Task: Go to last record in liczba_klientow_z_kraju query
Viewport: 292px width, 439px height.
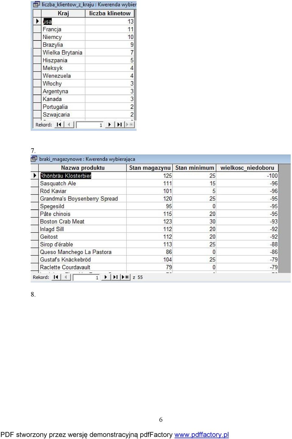Action: (120, 125)
